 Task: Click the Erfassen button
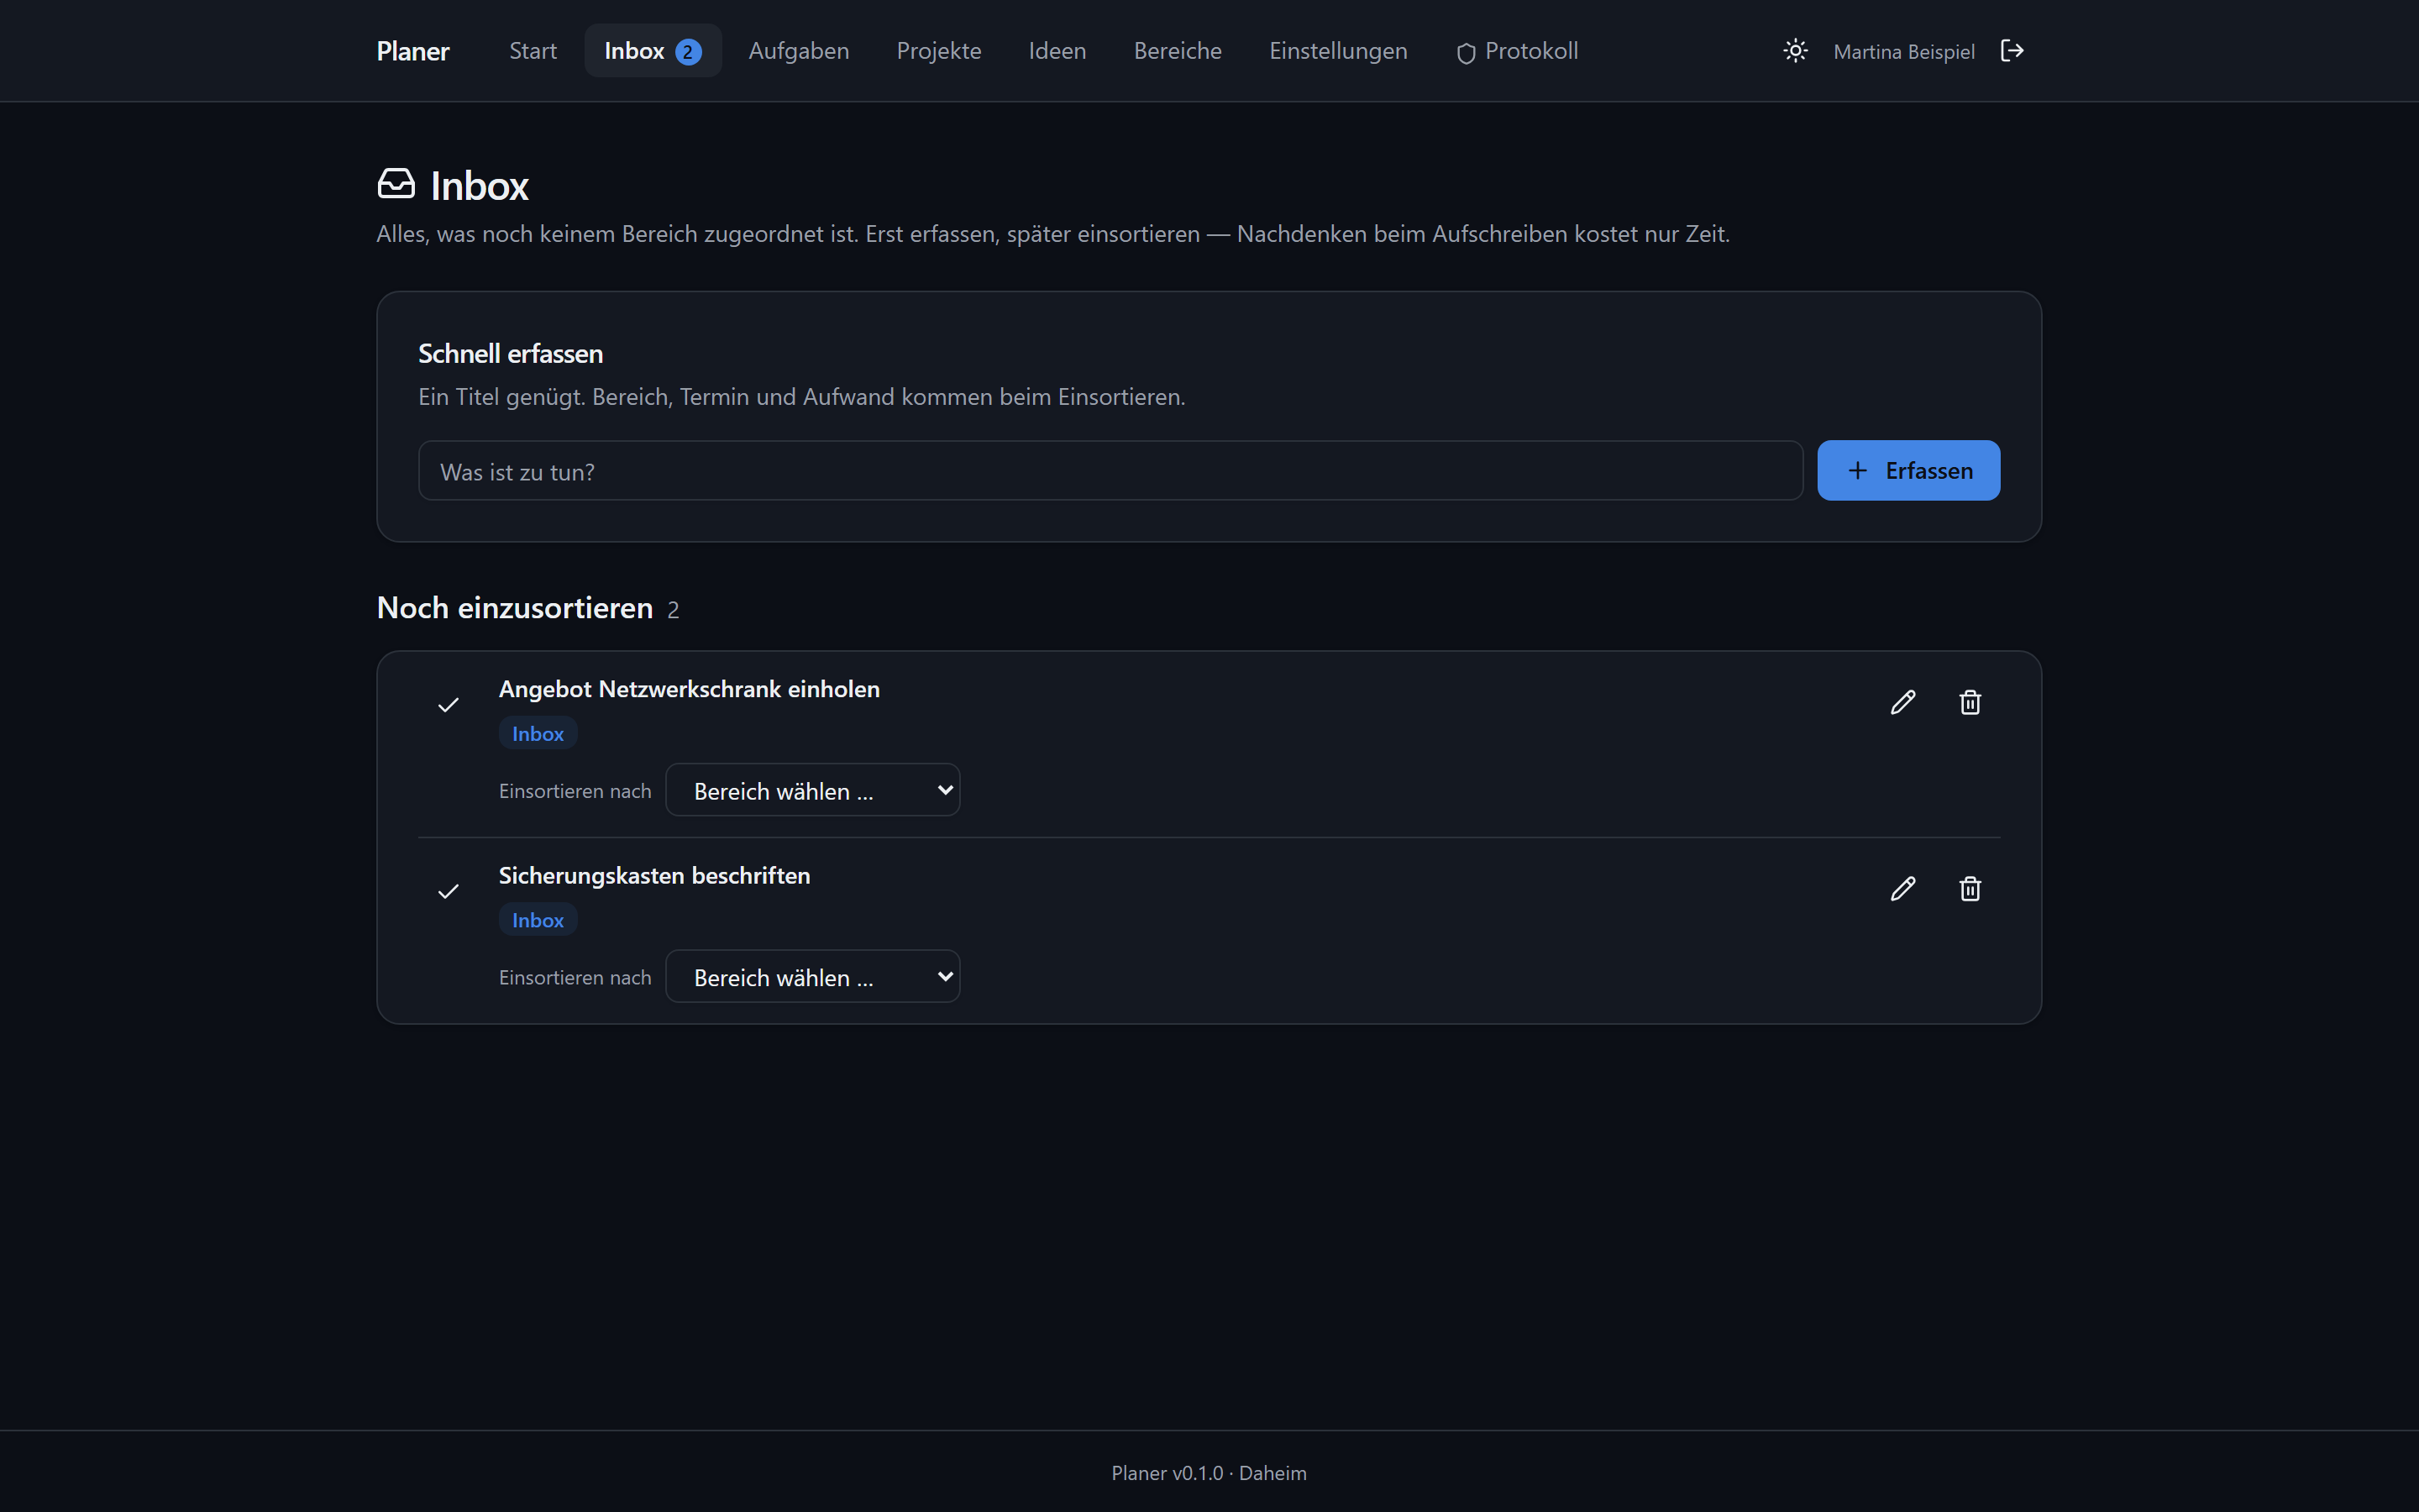[1908, 470]
